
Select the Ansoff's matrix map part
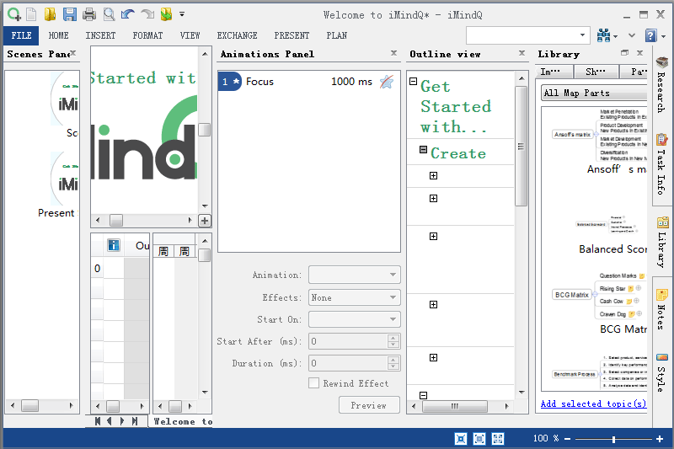point(600,142)
